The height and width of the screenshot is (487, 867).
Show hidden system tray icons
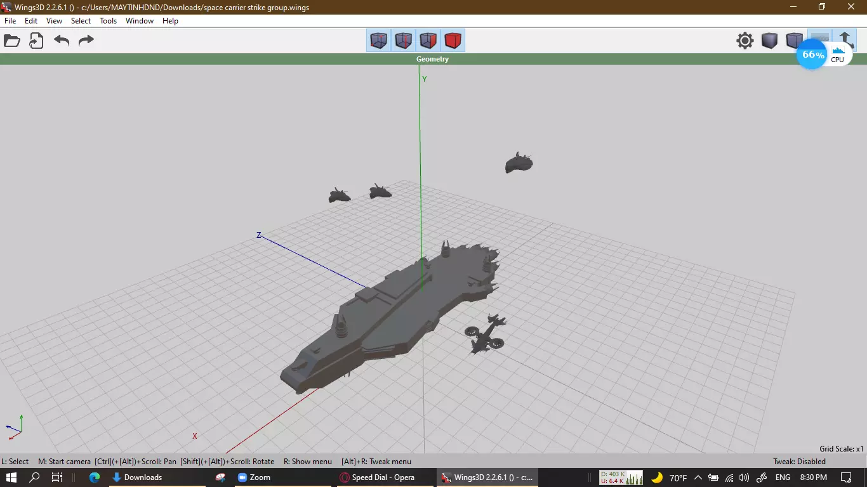pyautogui.click(x=698, y=477)
